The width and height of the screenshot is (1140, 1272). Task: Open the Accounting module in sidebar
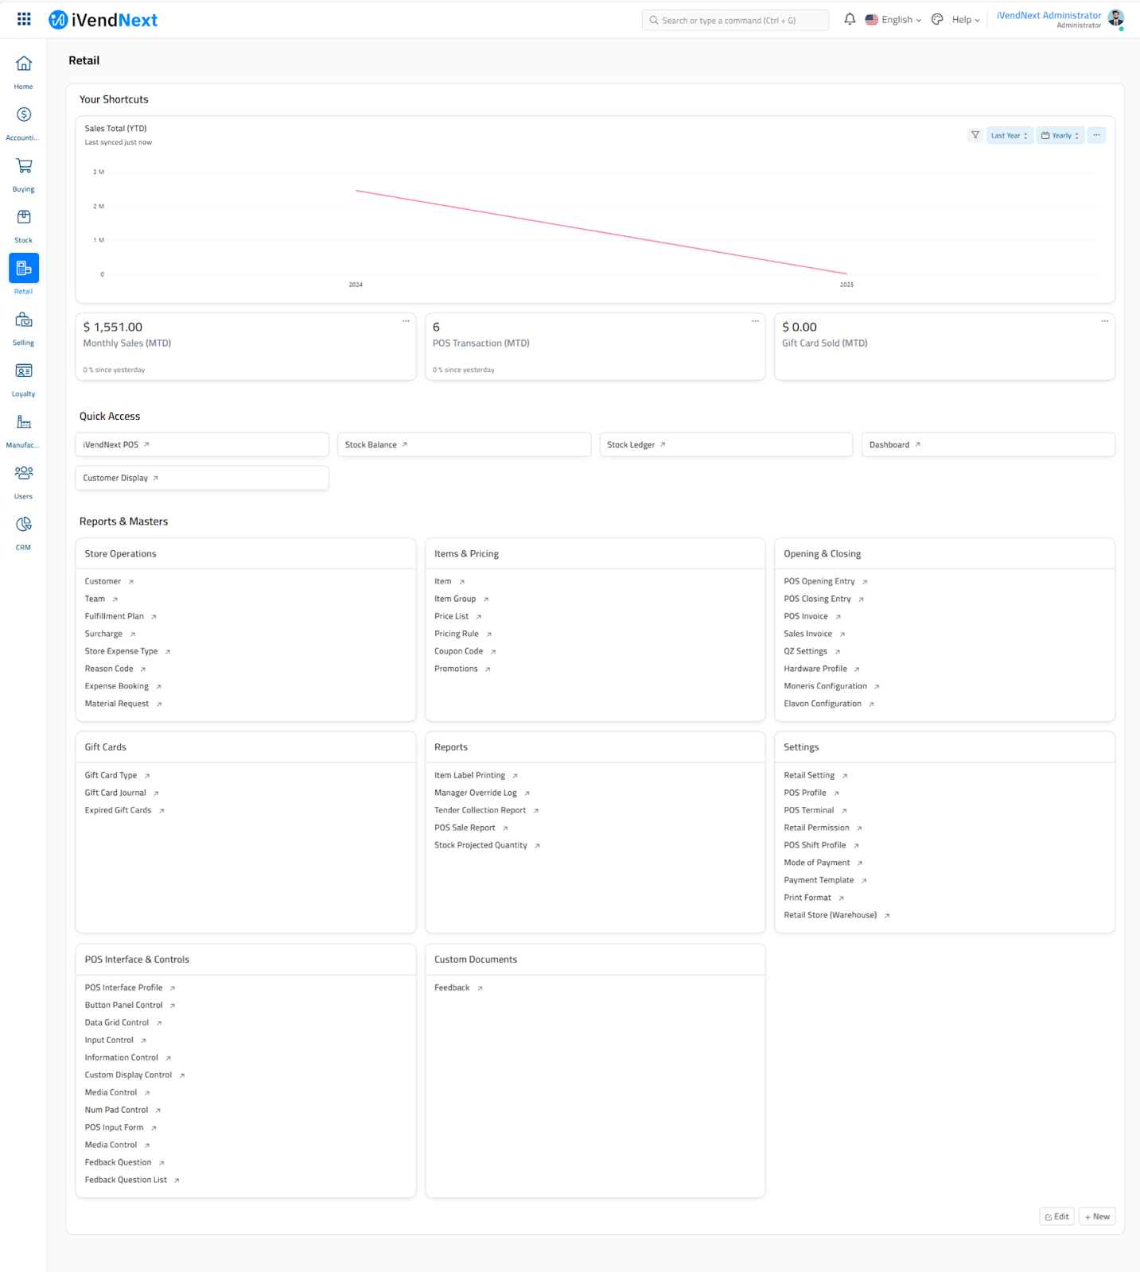[x=24, y=115]
